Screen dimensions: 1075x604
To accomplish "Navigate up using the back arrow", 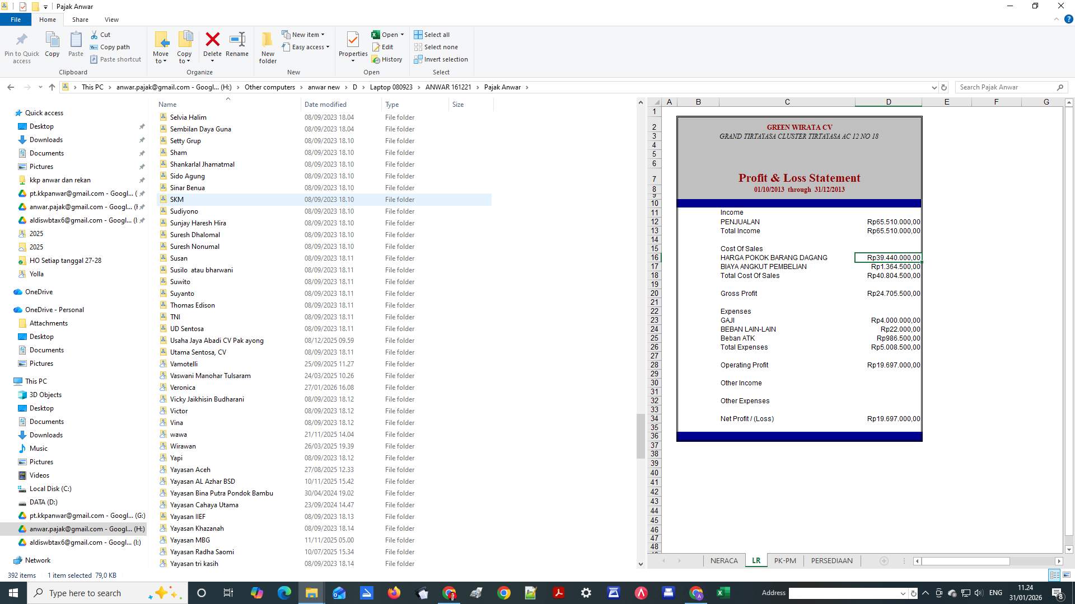I will point(11,87).
